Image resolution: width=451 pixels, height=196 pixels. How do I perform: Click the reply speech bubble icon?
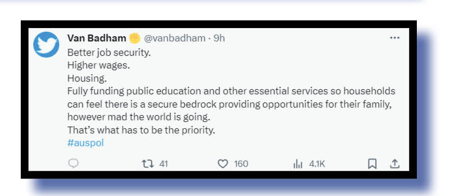73,163
